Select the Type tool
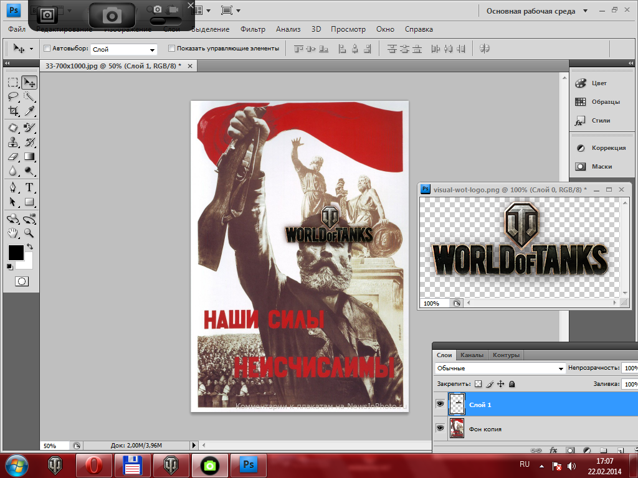The width and height of the screenshot is (638, 478). pyautogui.click(x=29, y=187)
